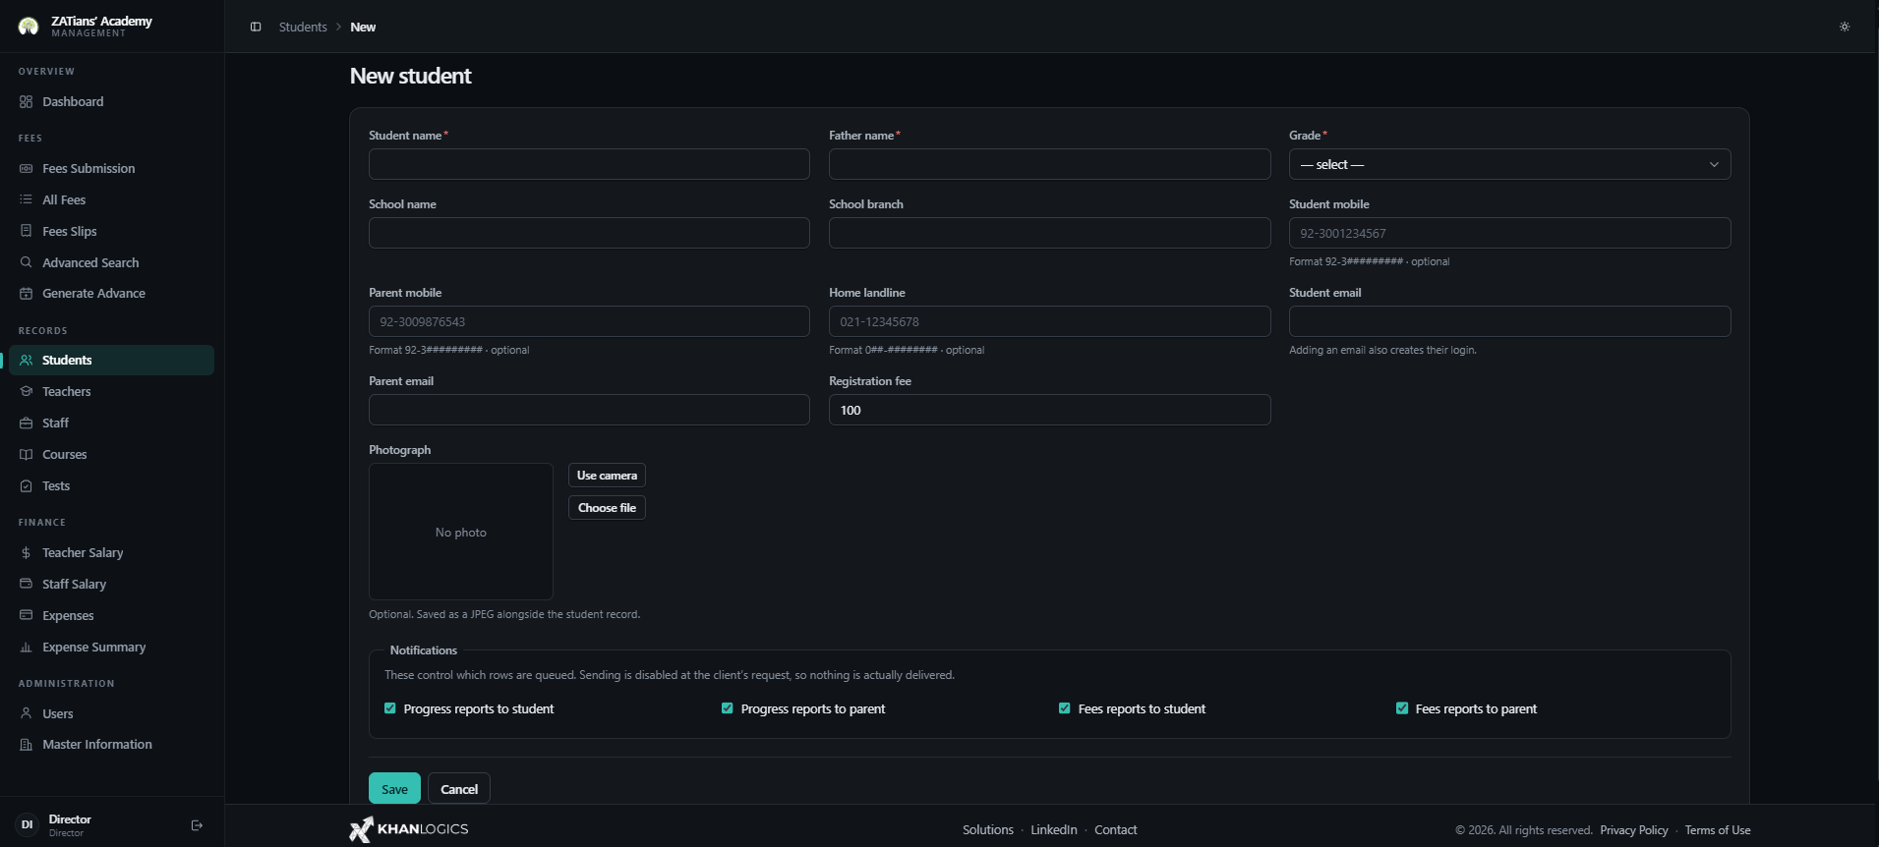Click the Parent mobile input field
1879x847 pixels.
[589, 321]
